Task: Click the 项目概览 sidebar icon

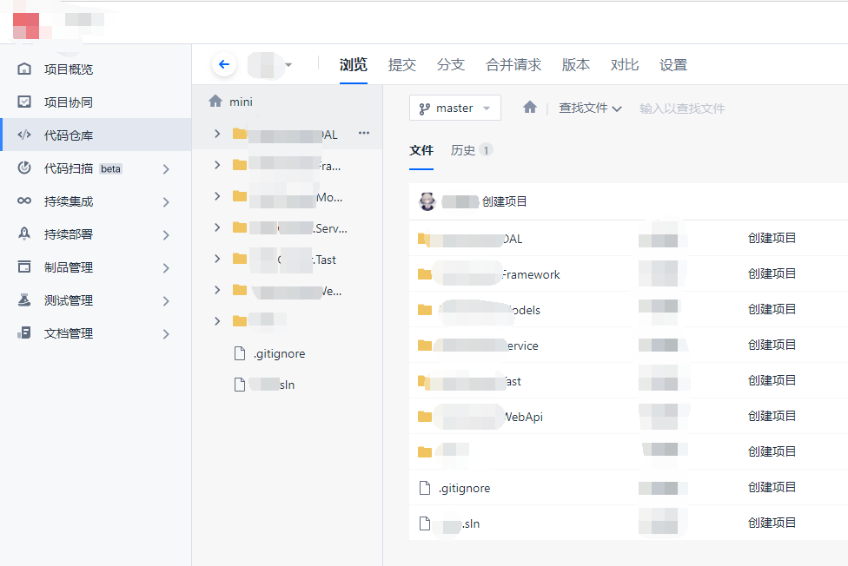Action: (24, 69)
